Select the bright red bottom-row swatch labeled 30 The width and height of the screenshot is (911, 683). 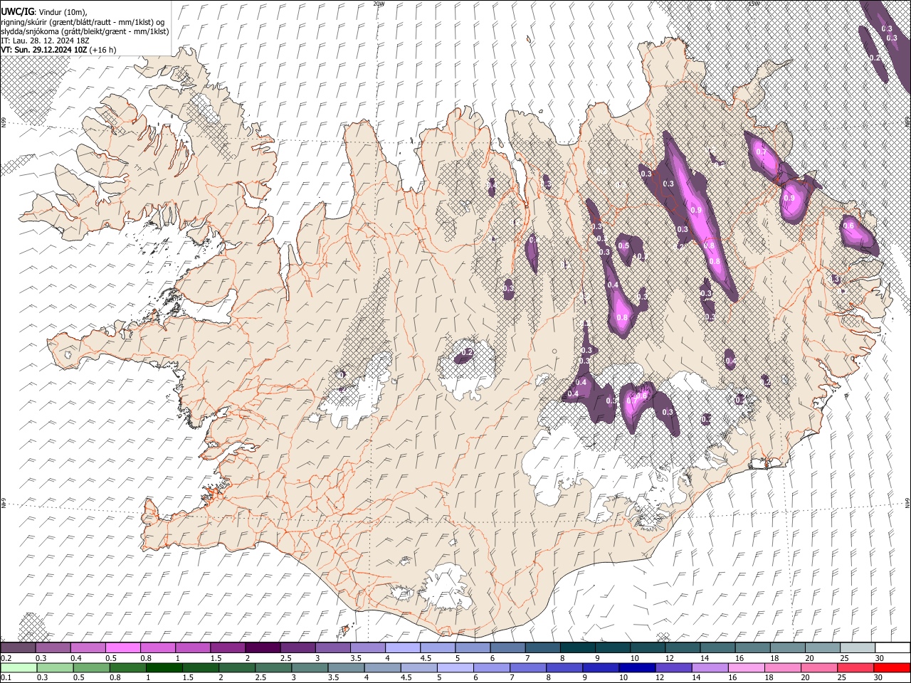click(x=892, y=667)
